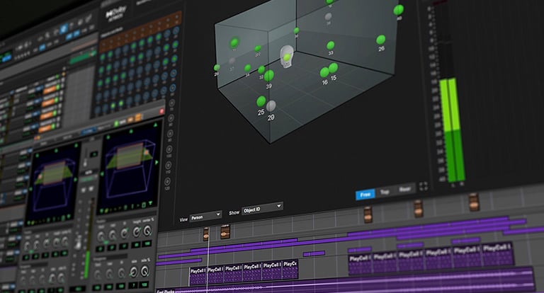This screenshot has height=293, width=544.
Task: Select green object 15 in the room
Action: point(334,68)
